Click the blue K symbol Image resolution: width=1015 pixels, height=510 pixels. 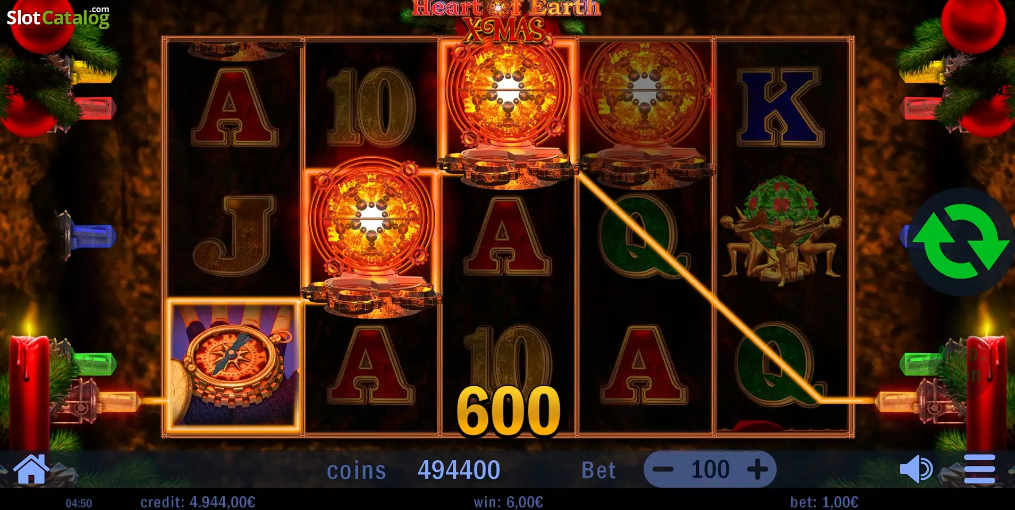coord(780,107)
